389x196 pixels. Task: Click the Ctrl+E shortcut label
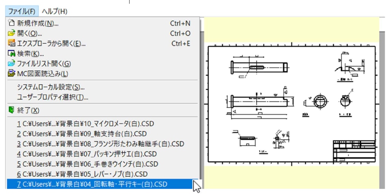click(x=181, y=44)
